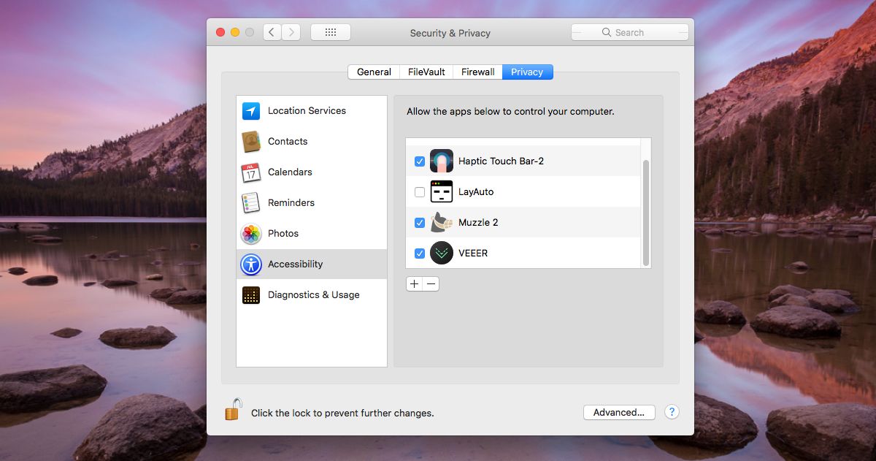The image size is (876, 461).
Task: Select Contacts label in sidebar
Action: pos(288,142)
